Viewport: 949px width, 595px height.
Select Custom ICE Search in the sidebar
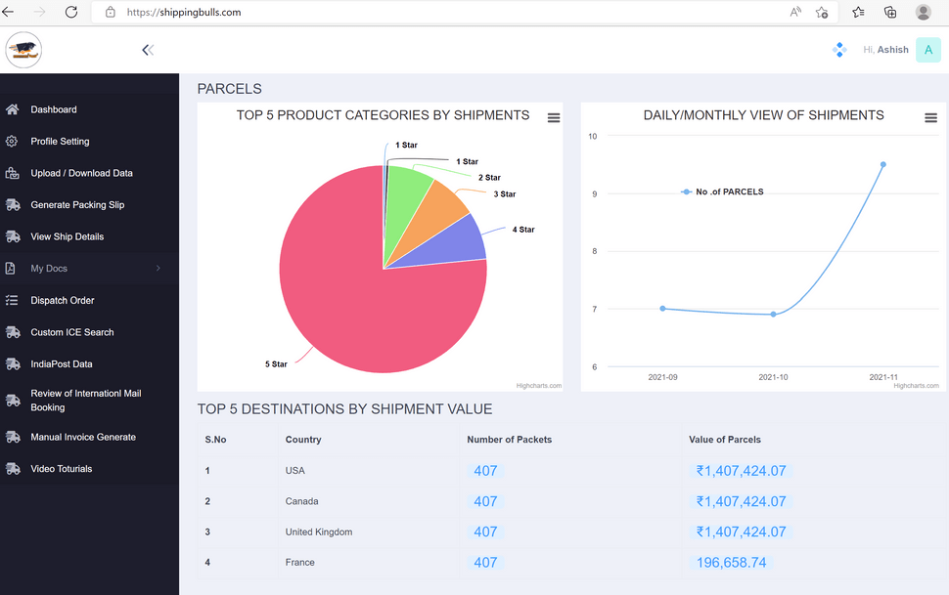pos(71,332)
